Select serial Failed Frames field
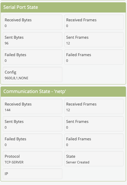Image resolution: width=127 pixels, height=185 pixels. click(94, 57)
